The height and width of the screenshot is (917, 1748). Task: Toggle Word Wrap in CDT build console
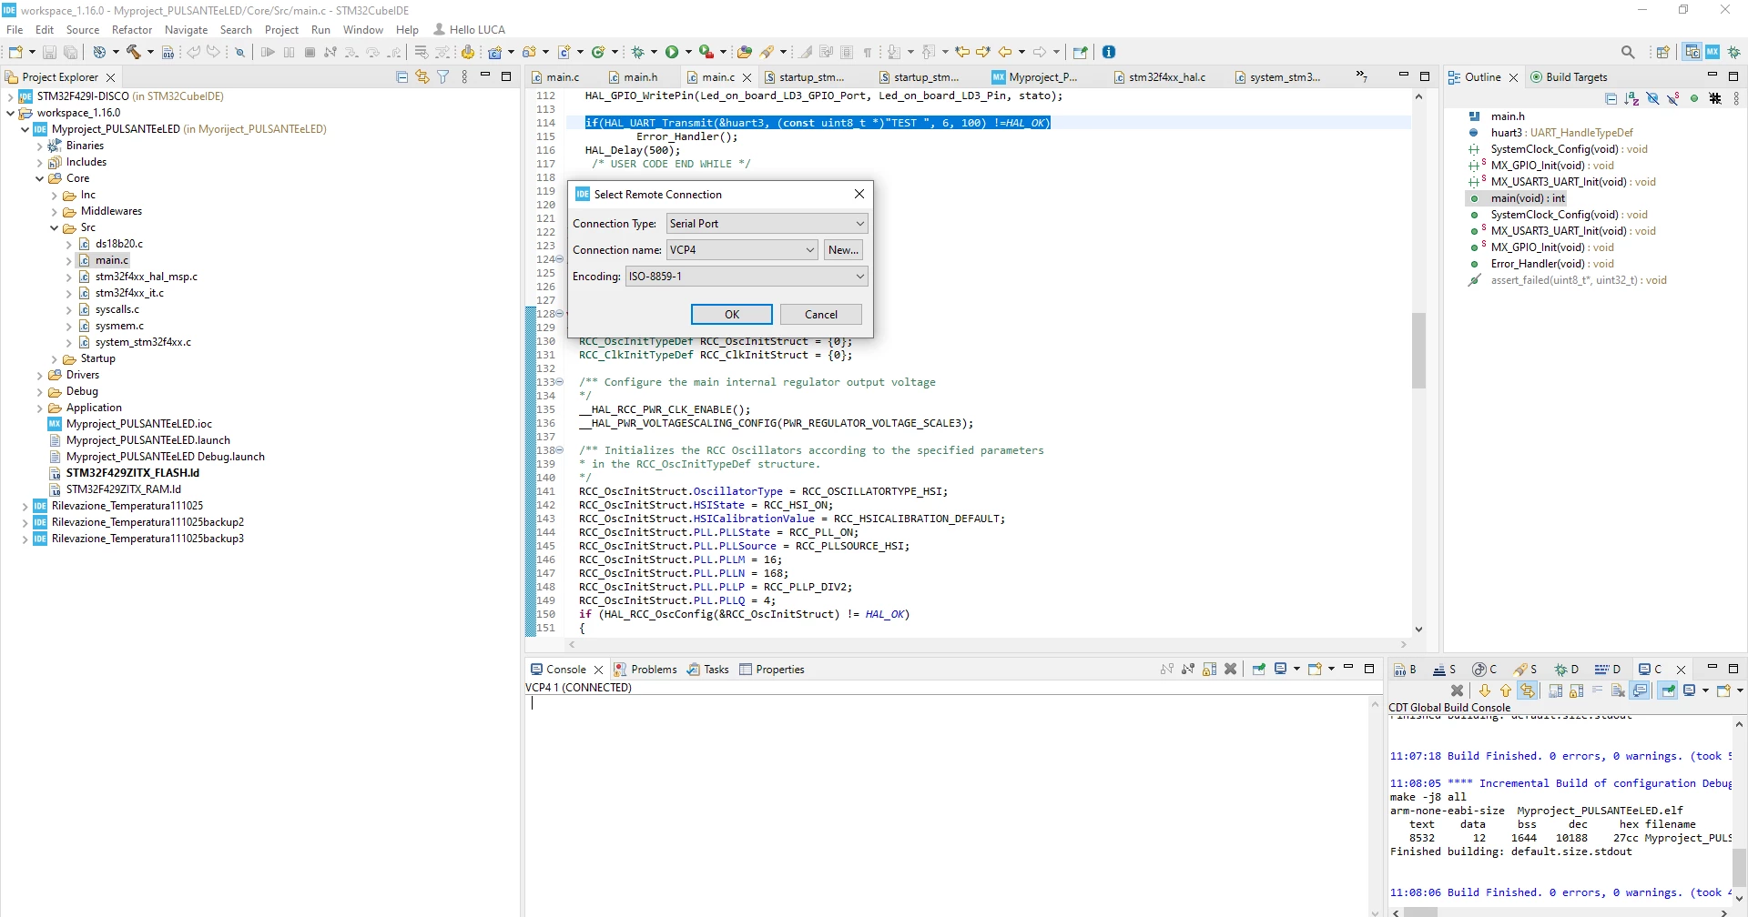point(1597,690)
